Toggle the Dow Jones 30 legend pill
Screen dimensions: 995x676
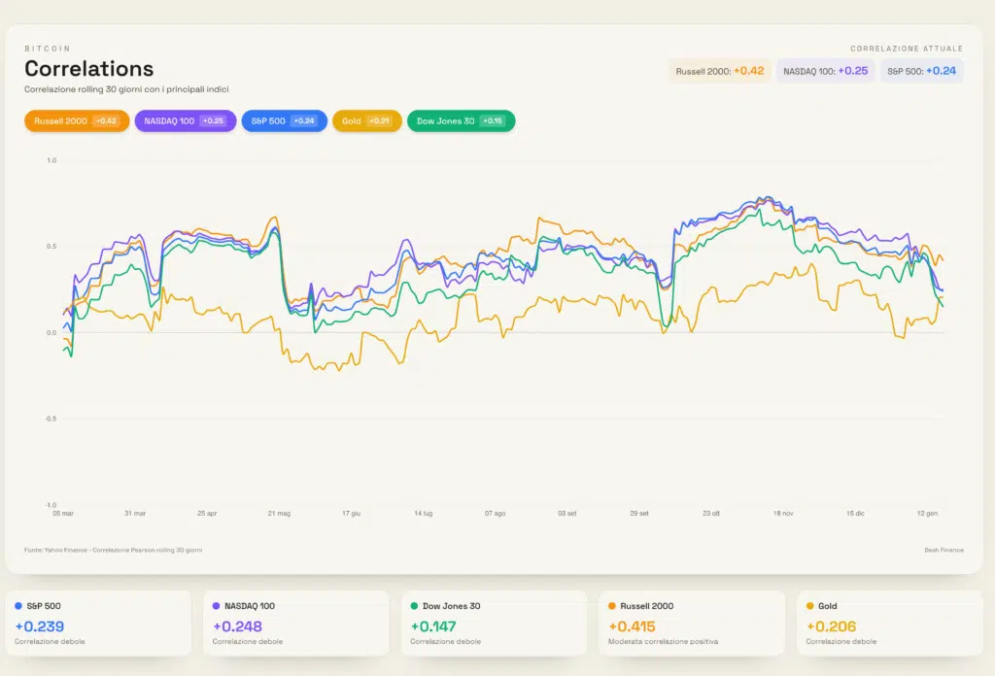click(461, 121)
